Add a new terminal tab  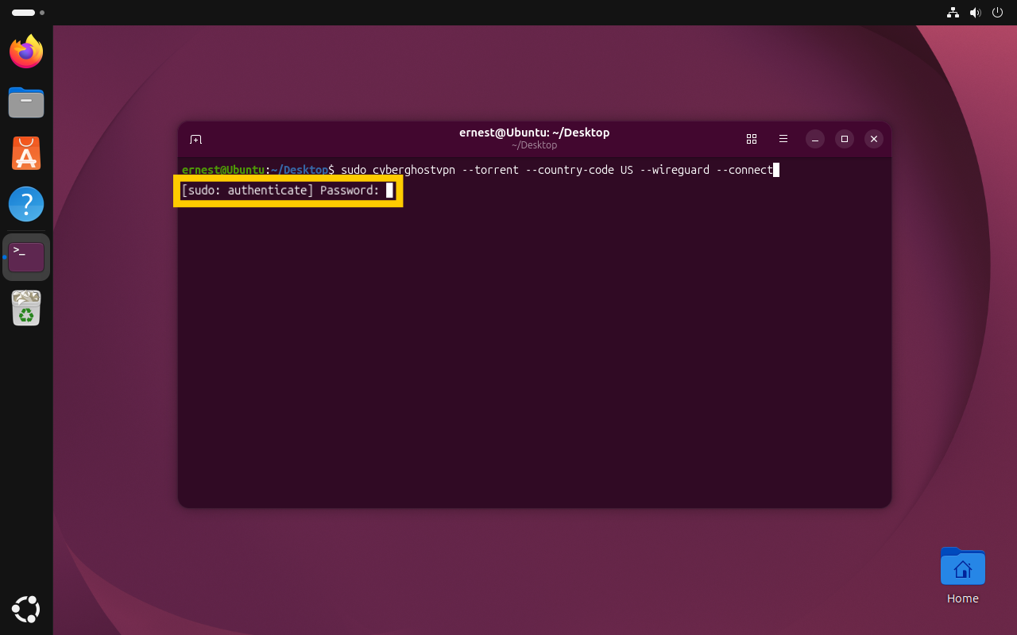coord(195,139)
